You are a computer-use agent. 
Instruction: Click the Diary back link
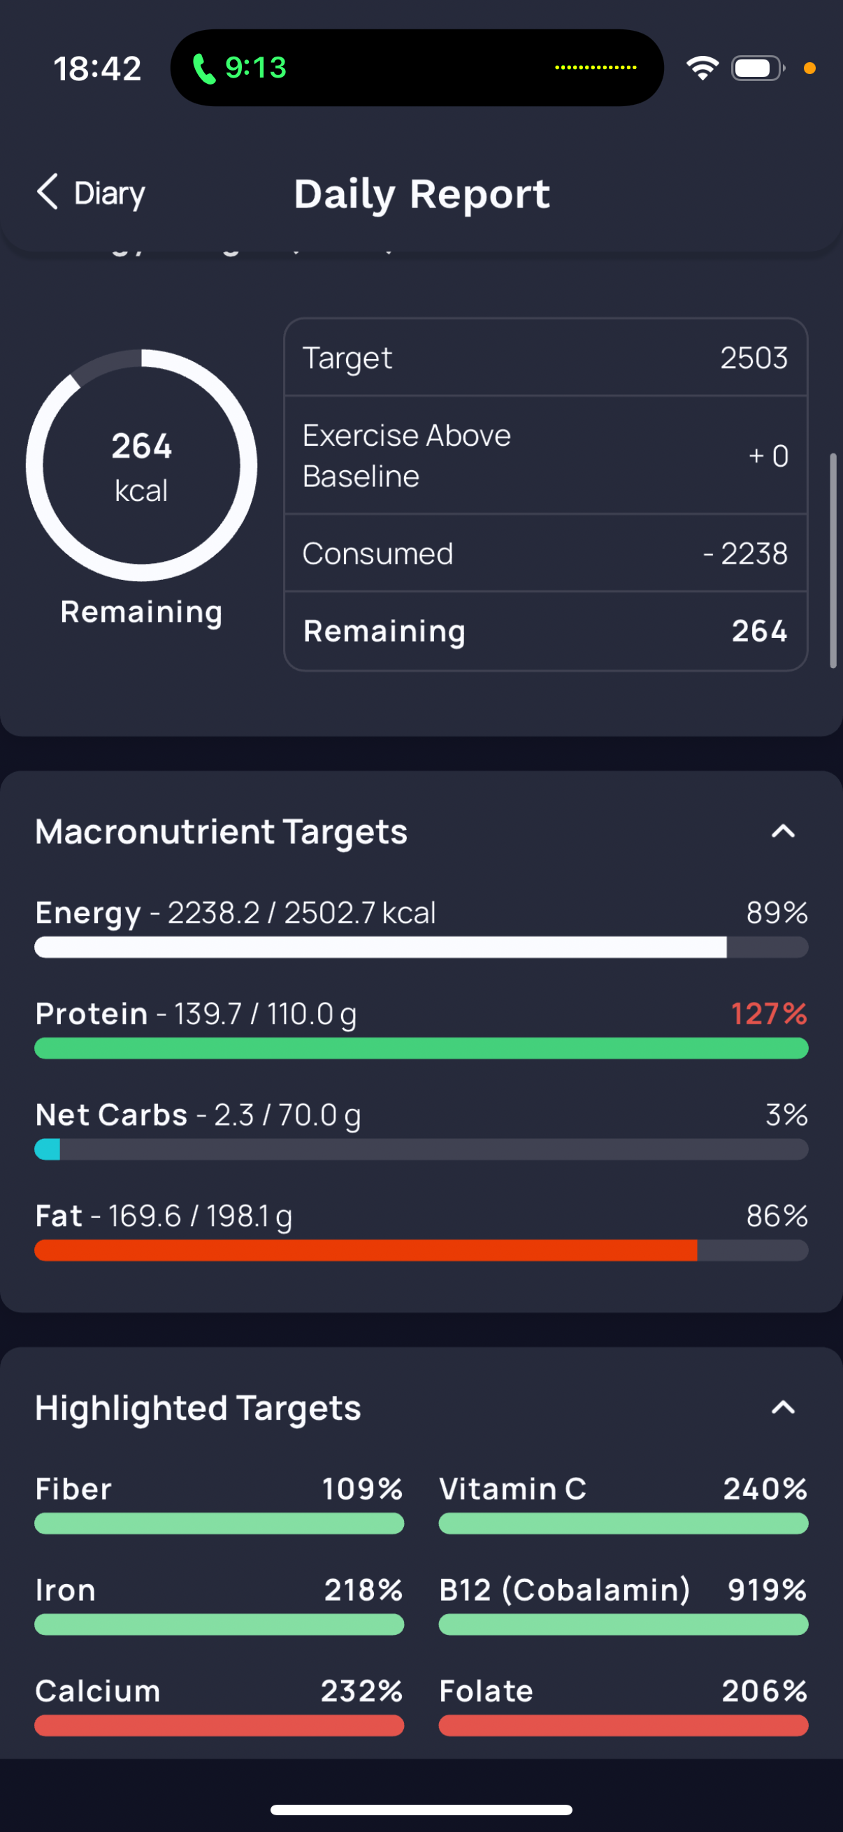(110, 194)
